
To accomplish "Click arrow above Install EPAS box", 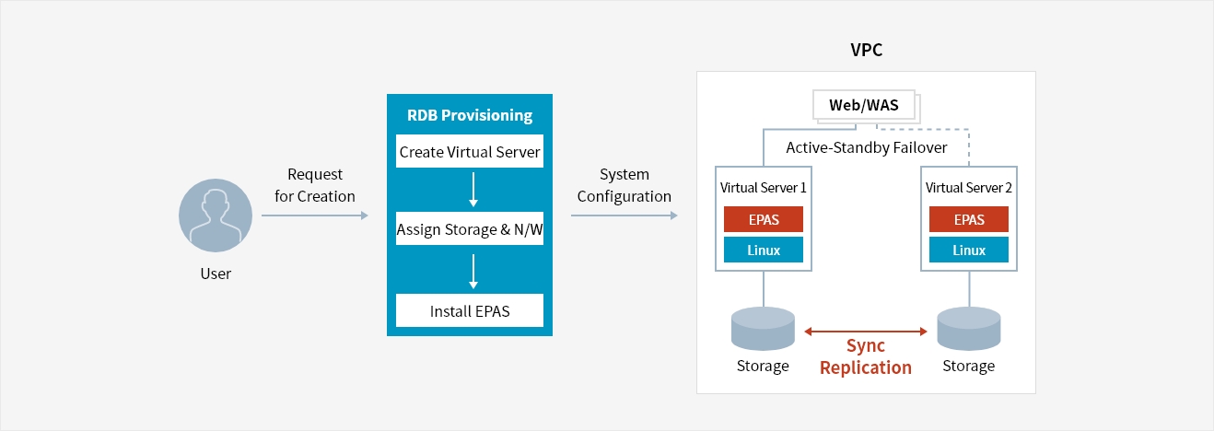I will point(473,270).
